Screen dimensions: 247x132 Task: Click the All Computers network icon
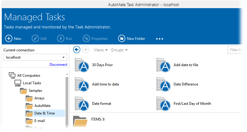(12, 76)
